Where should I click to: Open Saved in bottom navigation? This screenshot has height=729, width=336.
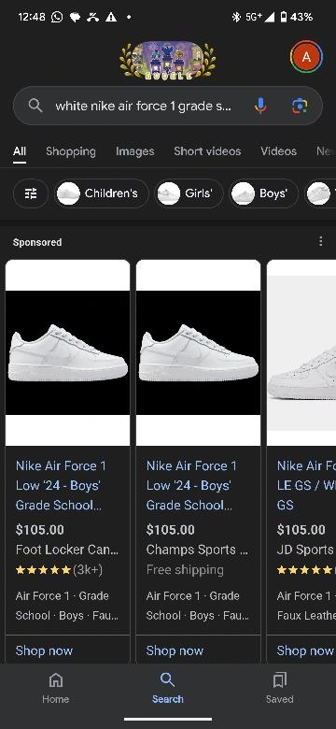(279, 688)
